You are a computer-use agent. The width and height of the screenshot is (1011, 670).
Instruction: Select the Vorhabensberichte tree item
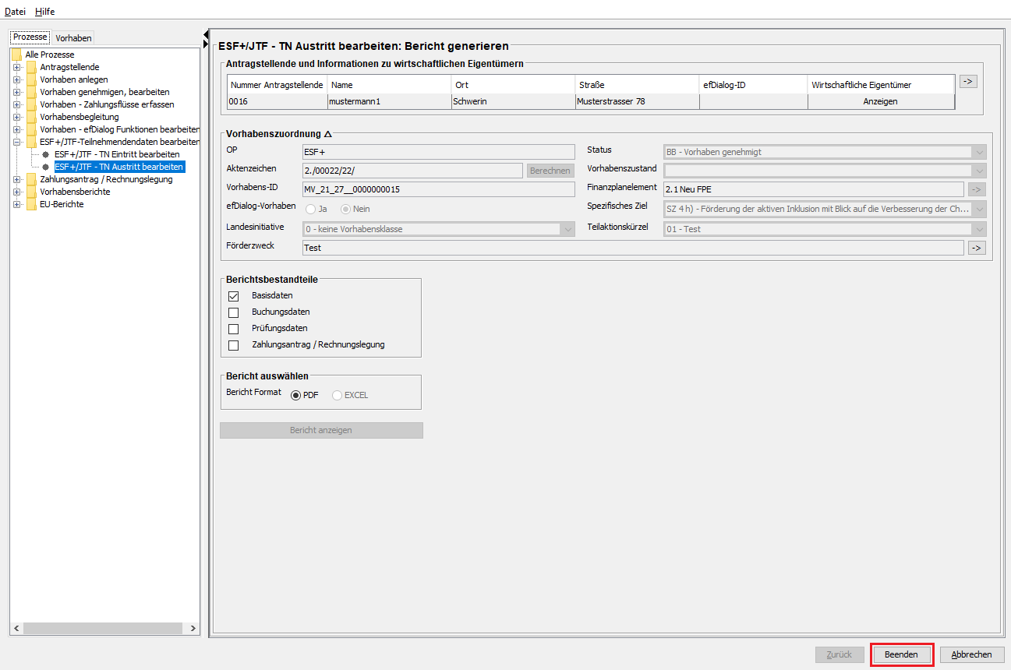(x=75, y=192)
